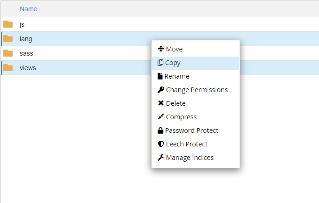
Task: Sort files by the Name column header
Action: [28, 9]
